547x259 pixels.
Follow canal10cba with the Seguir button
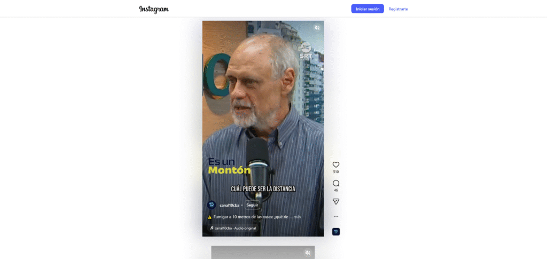point(252,205)
